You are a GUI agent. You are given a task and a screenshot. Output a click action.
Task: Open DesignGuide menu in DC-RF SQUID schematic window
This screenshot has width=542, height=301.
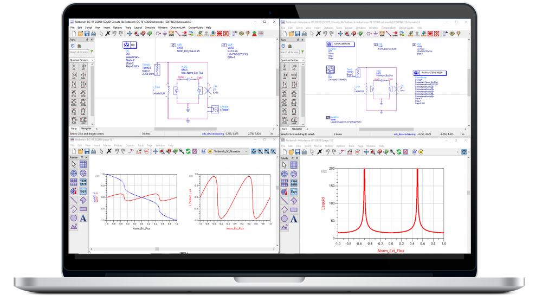coord(196,28)
